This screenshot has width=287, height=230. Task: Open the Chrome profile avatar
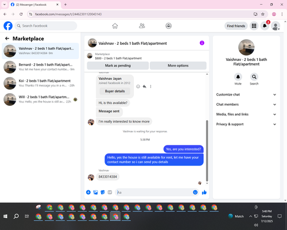[274, 14]
